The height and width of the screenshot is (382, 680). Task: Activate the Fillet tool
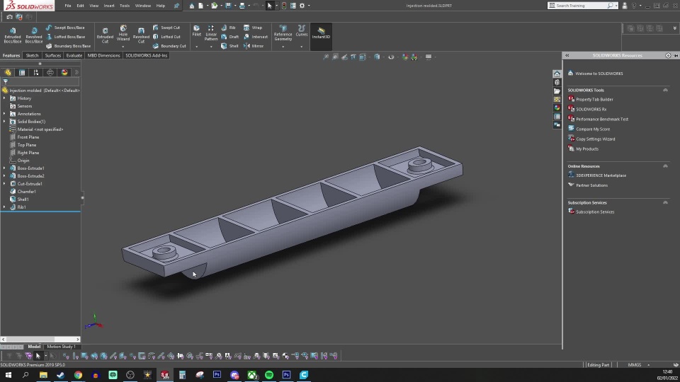[196, 31]
